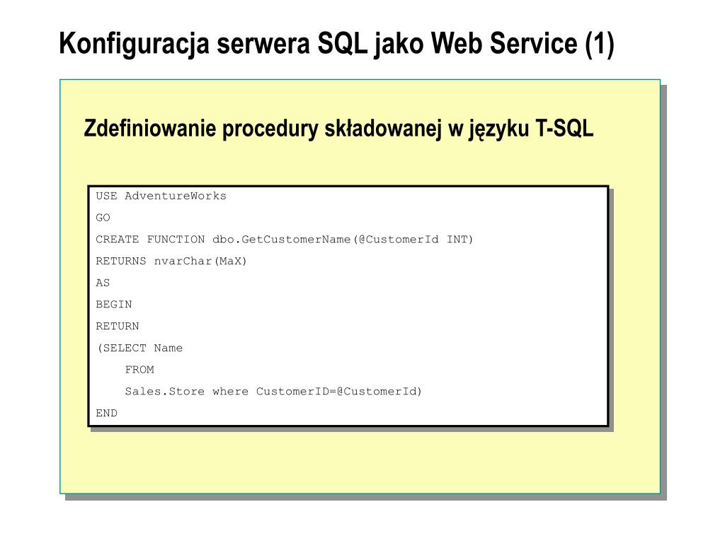Click the 'BEGIN' code line
Viewport: 725px width, 543px height.
(114, 304)
